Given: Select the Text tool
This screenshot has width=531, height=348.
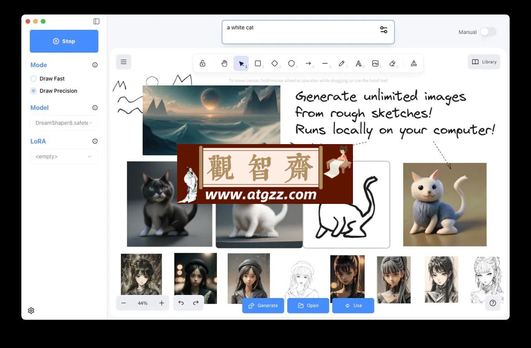Looking at the screenshot, I should coord(358,63).
